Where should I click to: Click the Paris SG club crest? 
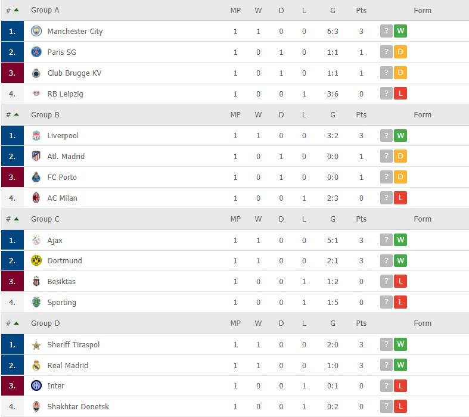click(36, 52)
